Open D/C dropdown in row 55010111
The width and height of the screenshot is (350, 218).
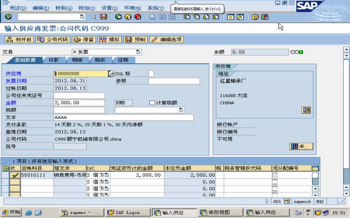click(107, 175)
